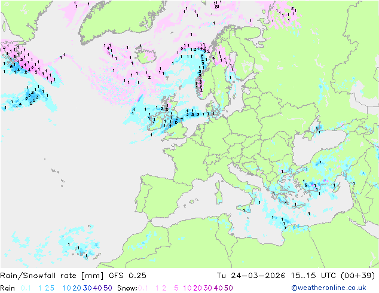Screen dimensions: 379x293
Task: Click the Rain legend value 50
Action: click(108, 288)
